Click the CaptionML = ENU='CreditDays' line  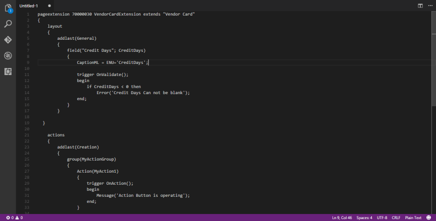point(113,62)
